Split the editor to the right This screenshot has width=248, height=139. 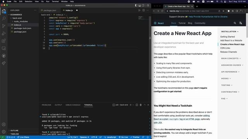(x=144, y=10)
